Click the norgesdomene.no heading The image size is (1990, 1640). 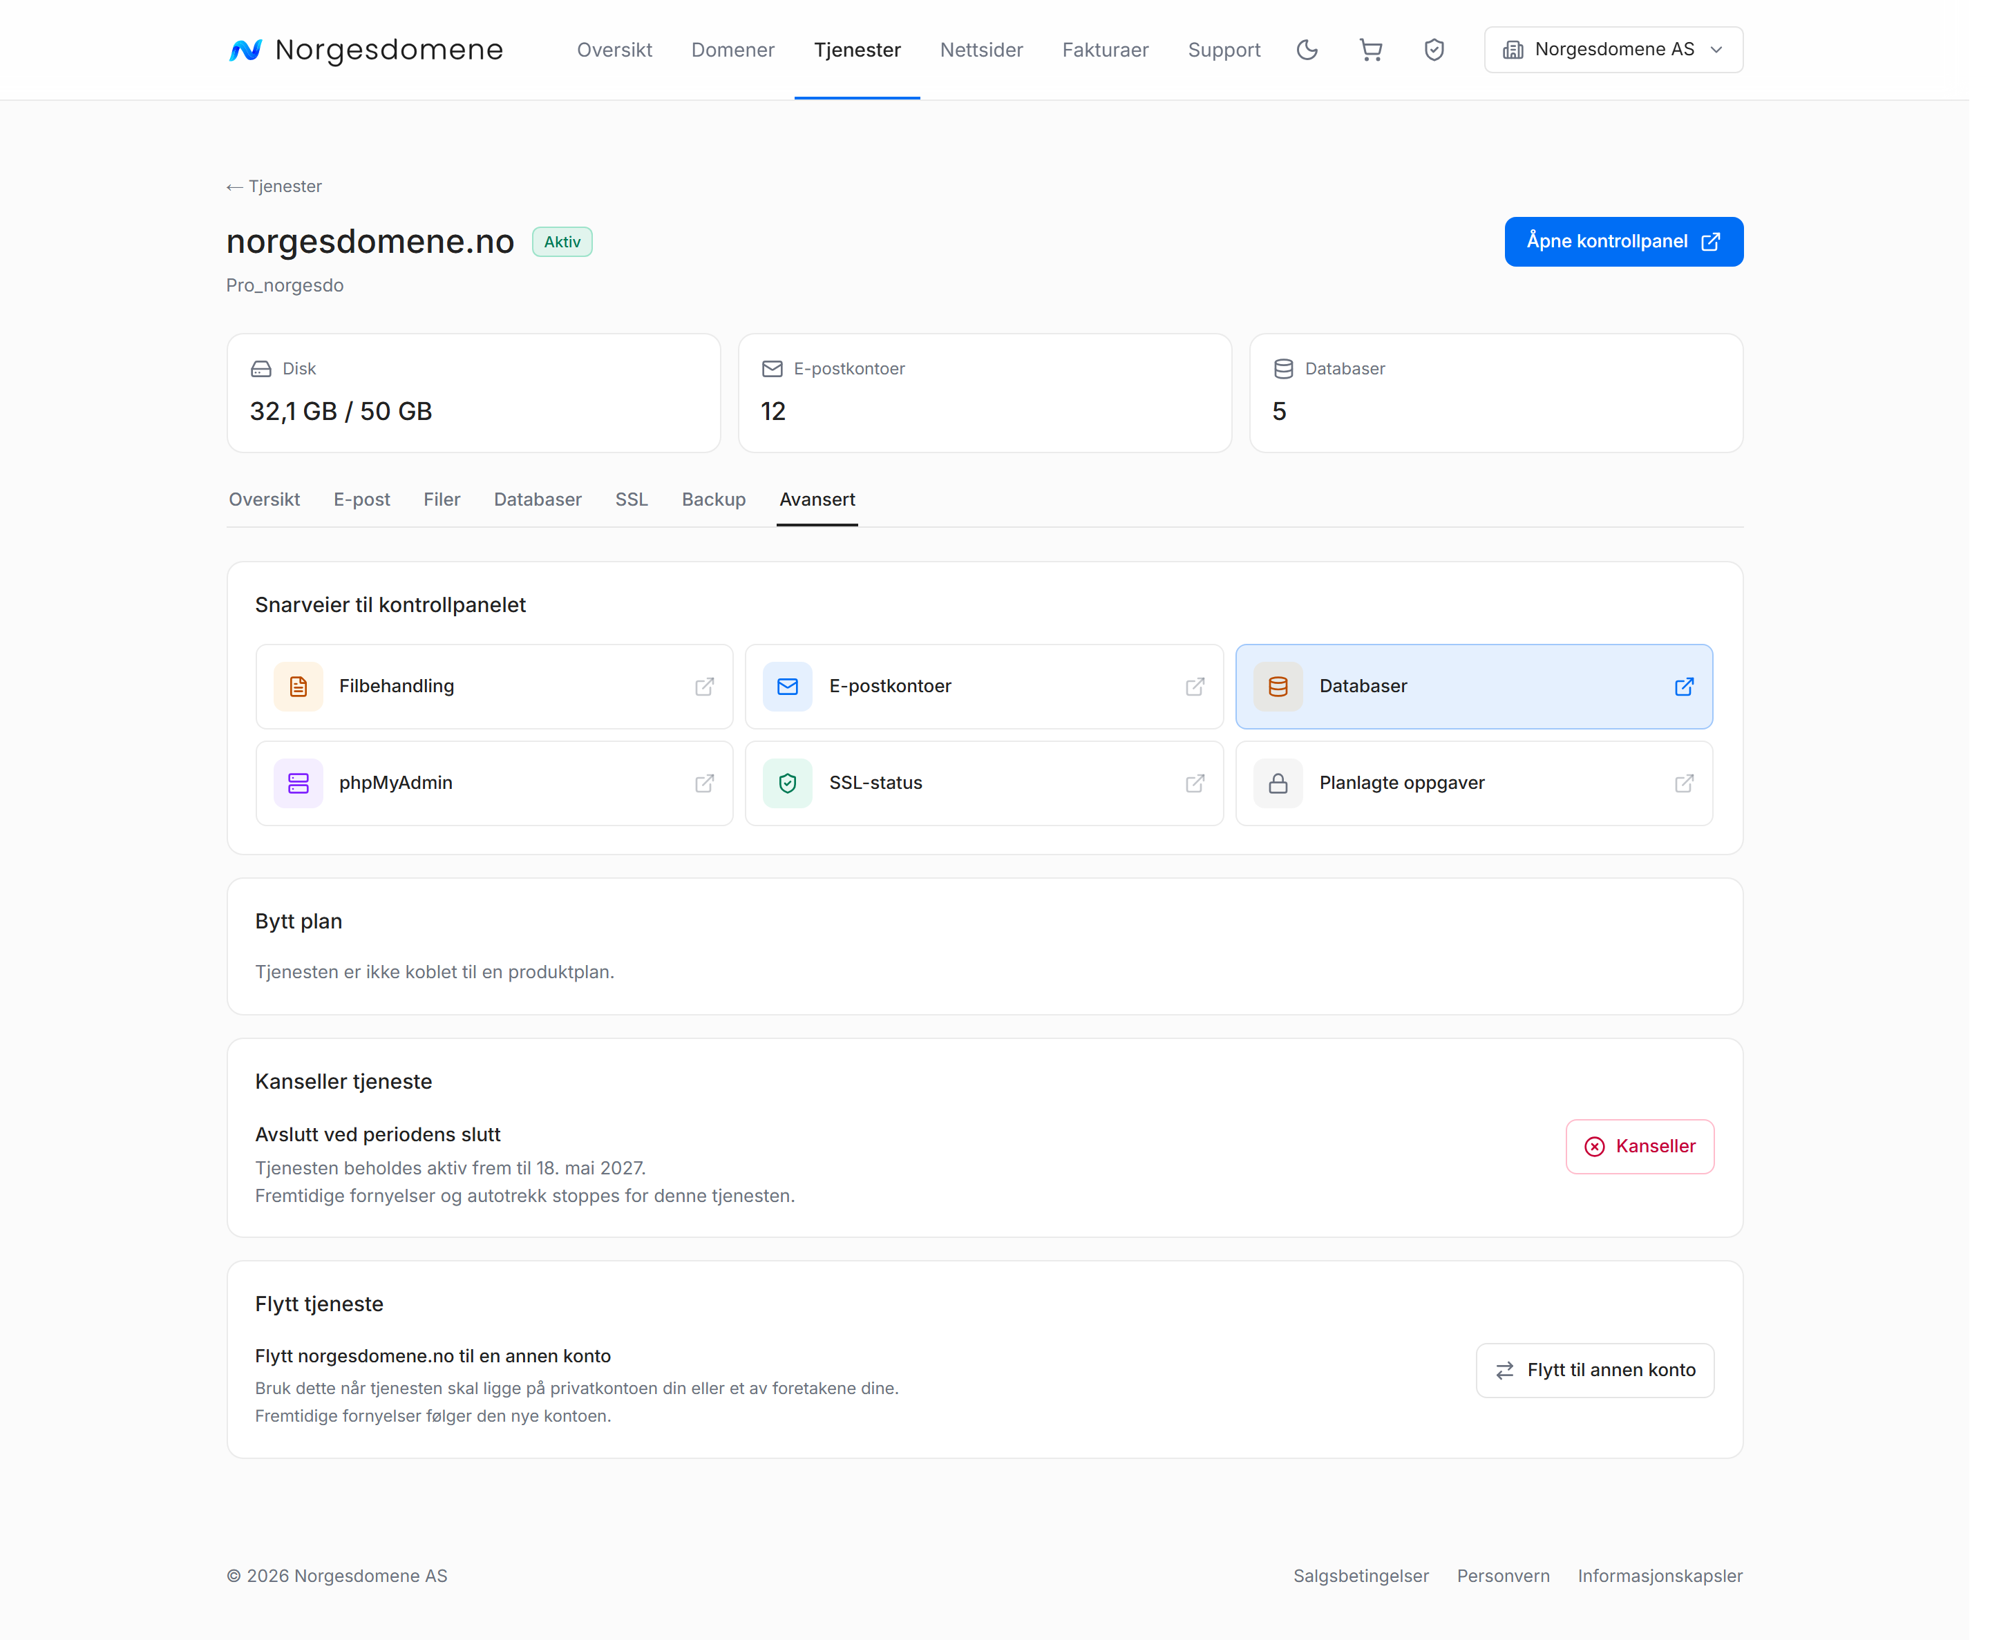click(370, 242)
